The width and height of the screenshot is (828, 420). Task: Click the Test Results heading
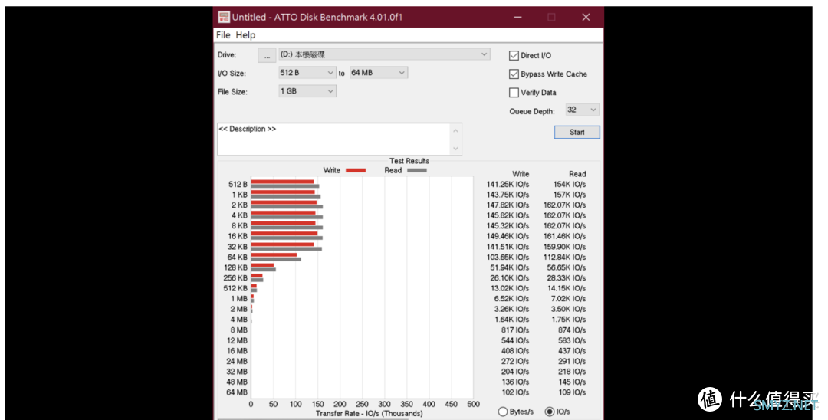coord(409,161)
